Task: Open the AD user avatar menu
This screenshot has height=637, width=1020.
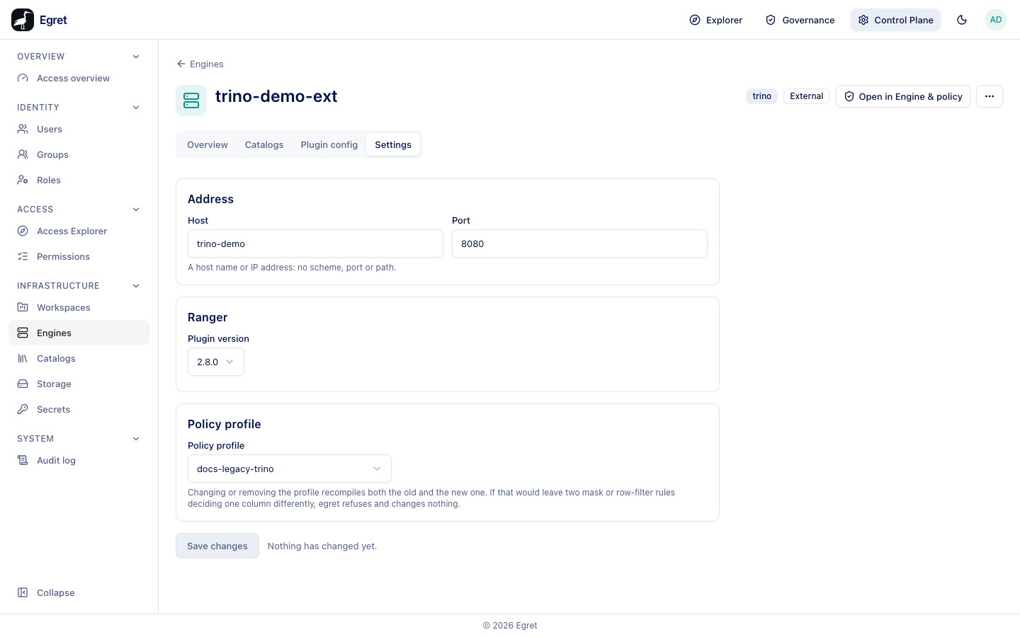Action: tap(996, 20)
